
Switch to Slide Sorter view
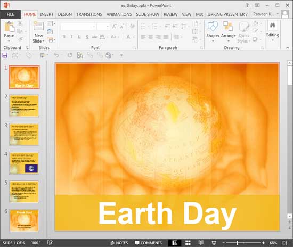(188, 243)
